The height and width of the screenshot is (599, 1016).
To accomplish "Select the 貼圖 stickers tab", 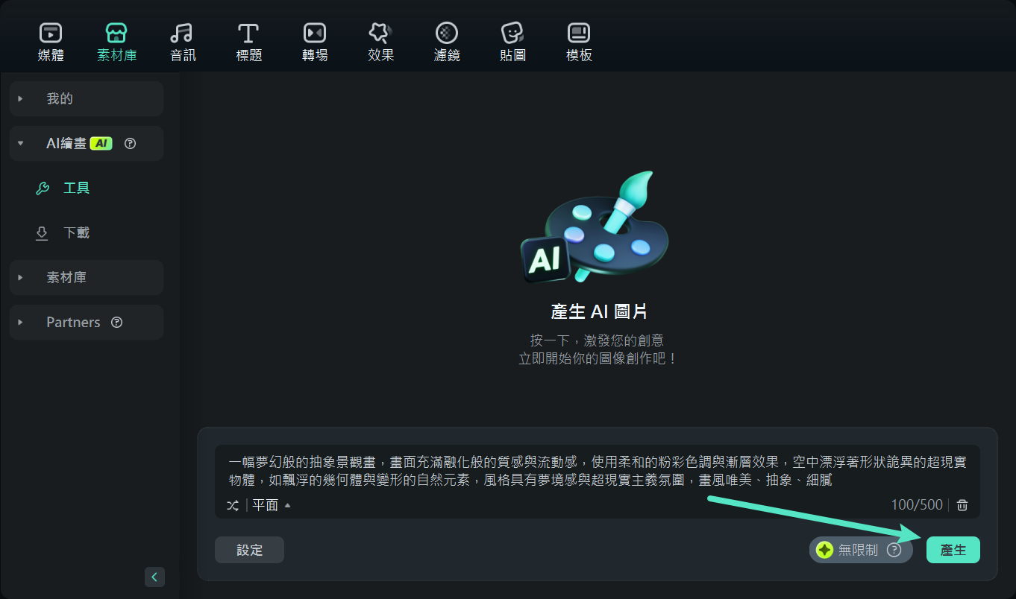I will point(512,42).
